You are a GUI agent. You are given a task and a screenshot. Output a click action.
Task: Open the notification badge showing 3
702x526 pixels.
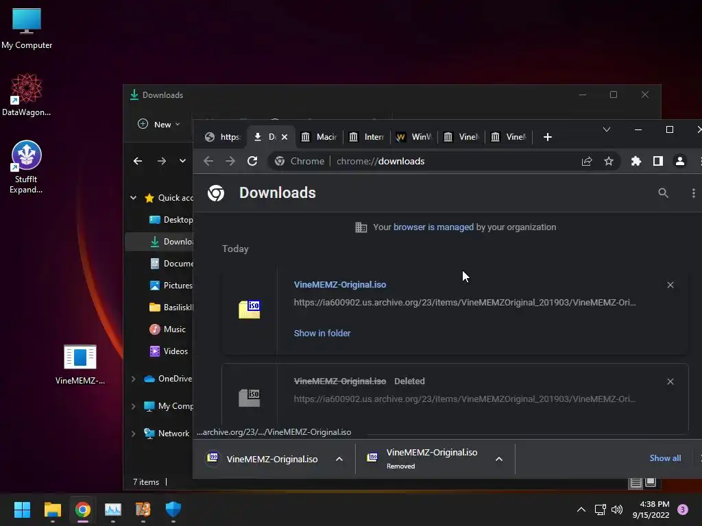682,510
